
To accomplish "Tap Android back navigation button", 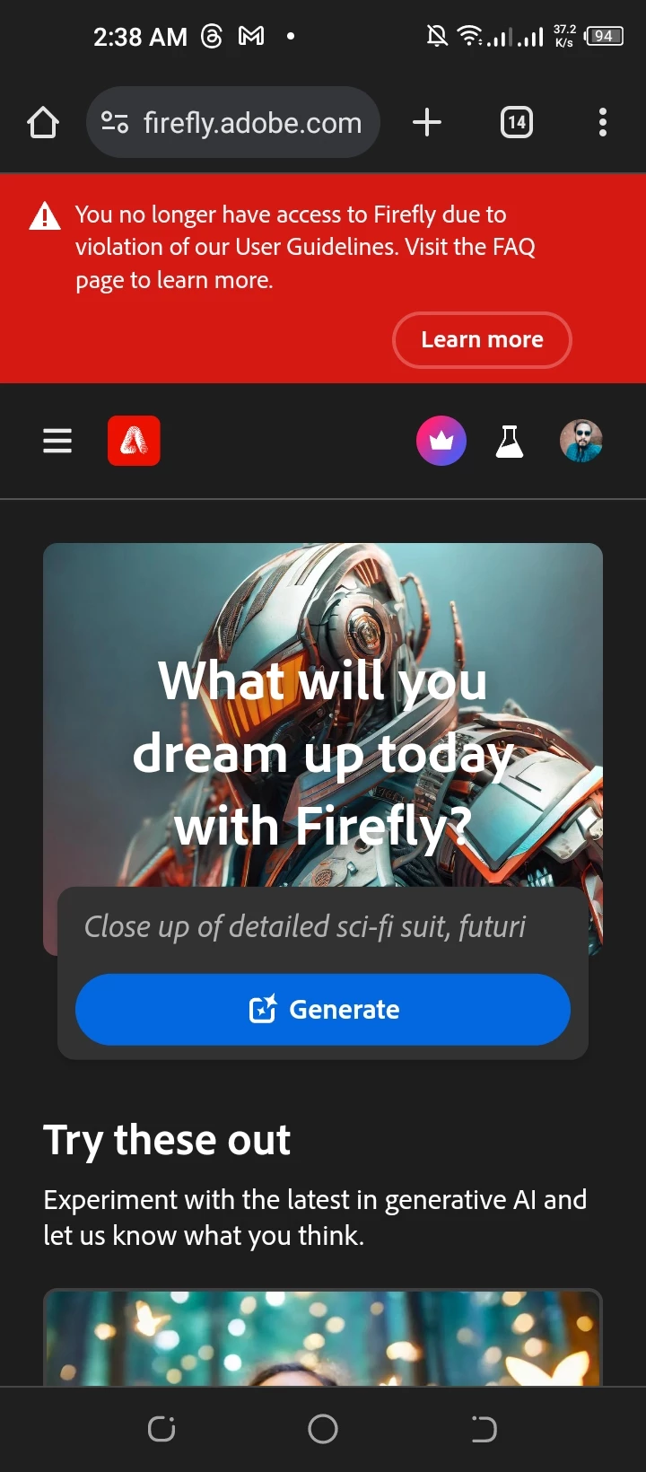I will click(484, 1429).
